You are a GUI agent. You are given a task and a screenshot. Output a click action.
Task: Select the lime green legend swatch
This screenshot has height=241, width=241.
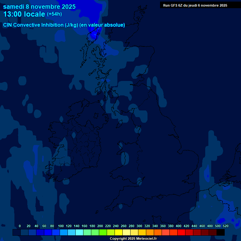point(103,233)
